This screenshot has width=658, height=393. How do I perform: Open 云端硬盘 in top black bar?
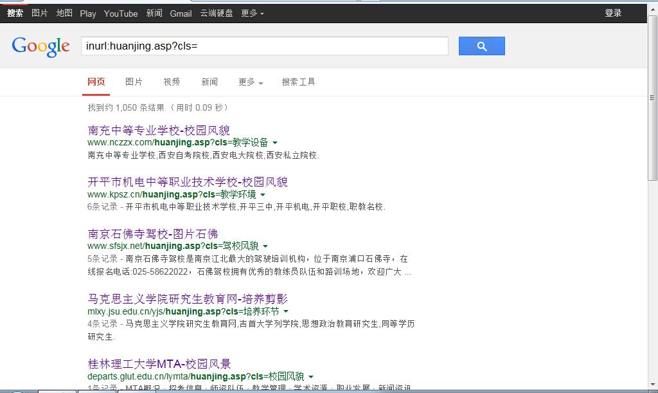click(x=217, y=13)
